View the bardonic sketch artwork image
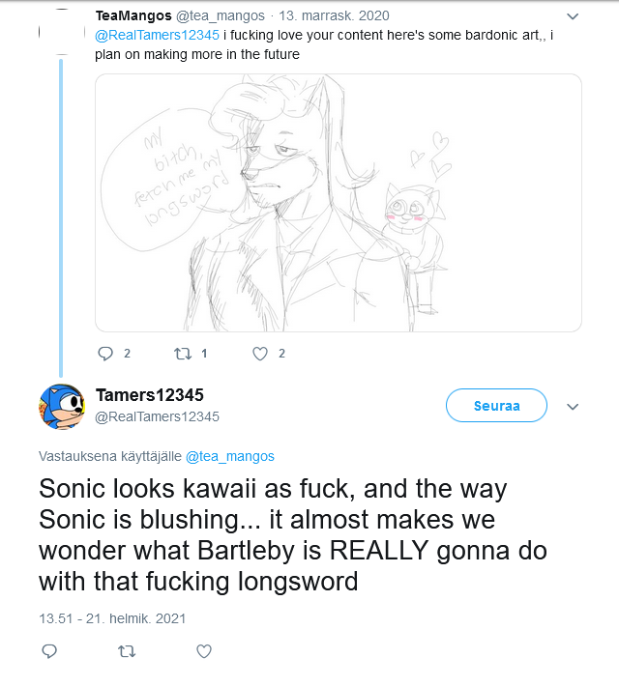The width and height of the screenshot is (619, 687). pyautogui.click(x=338, y=203)
